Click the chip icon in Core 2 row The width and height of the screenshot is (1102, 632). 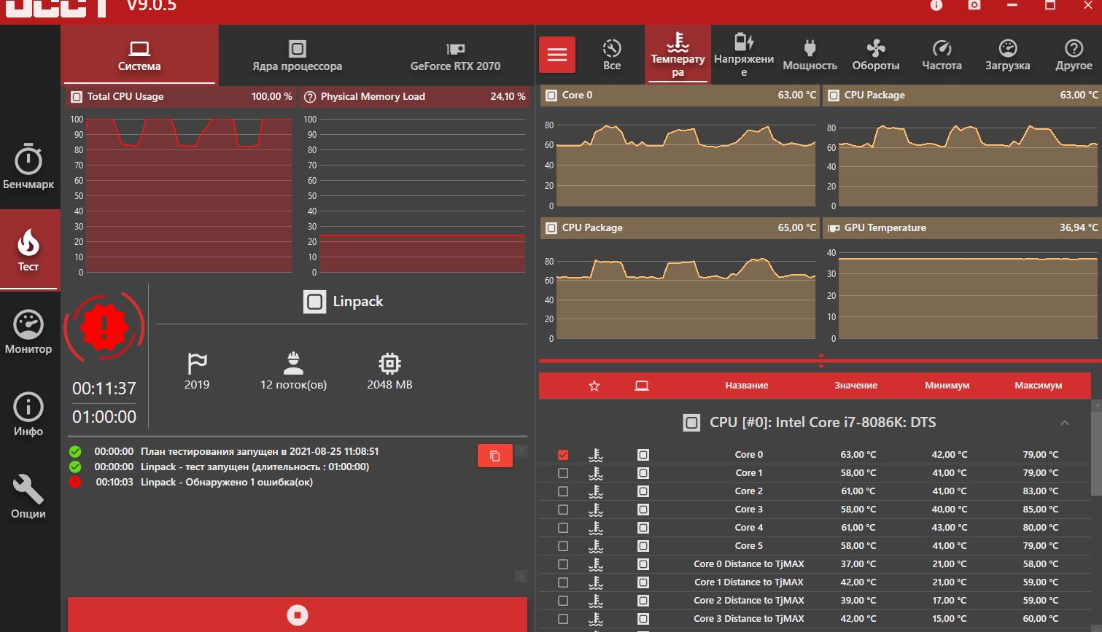(x=643, y=491)
